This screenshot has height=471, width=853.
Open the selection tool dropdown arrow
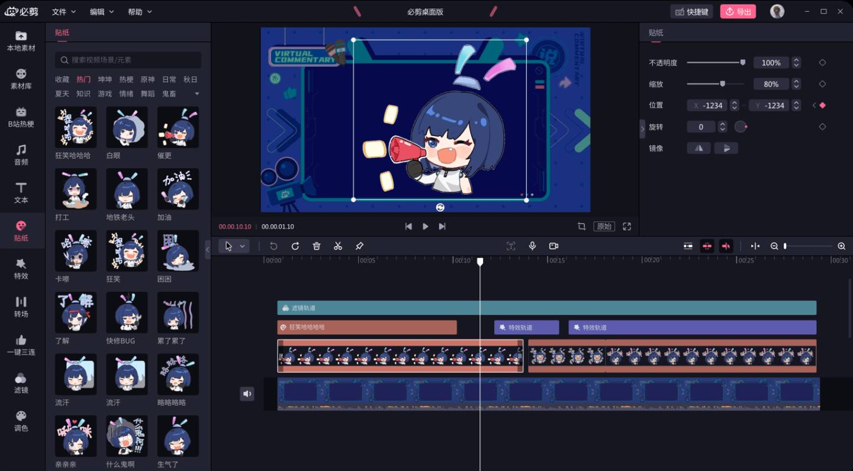[x=242, y=246]
